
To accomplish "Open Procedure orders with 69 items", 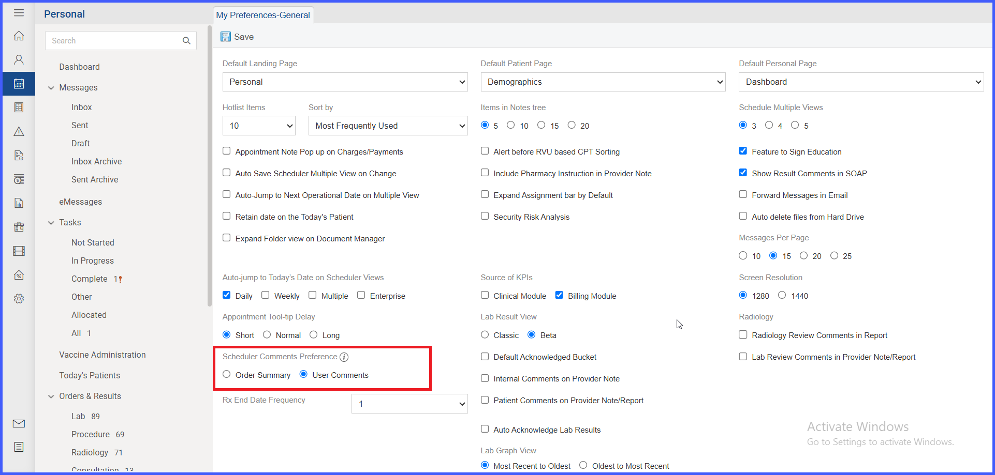I will click(98, 435).
